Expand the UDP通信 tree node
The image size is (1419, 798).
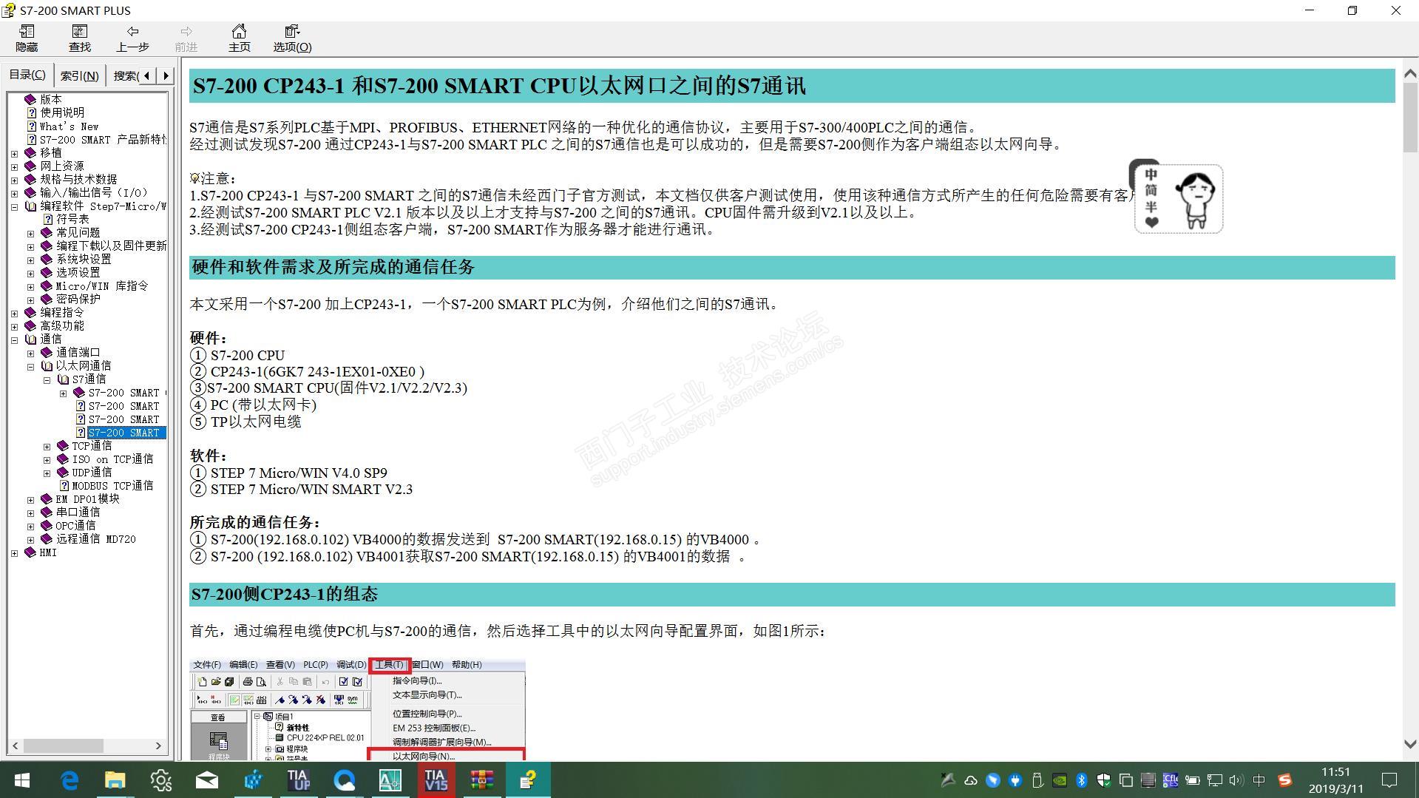coord(47,473)
